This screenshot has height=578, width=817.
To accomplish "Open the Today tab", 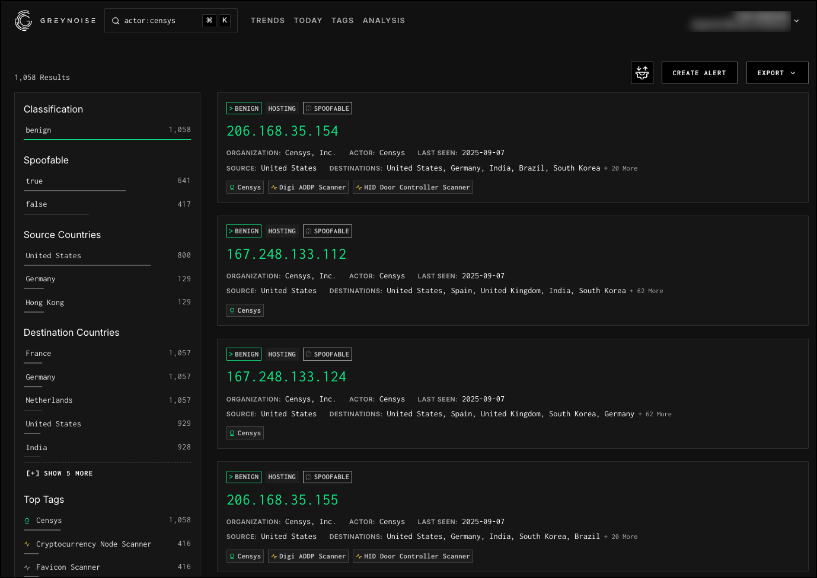I will 308,20.
